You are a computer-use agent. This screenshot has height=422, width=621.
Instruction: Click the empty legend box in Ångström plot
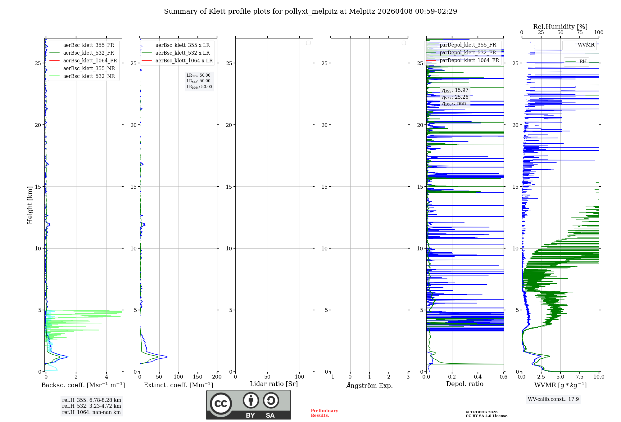click(x=404, y=43)
